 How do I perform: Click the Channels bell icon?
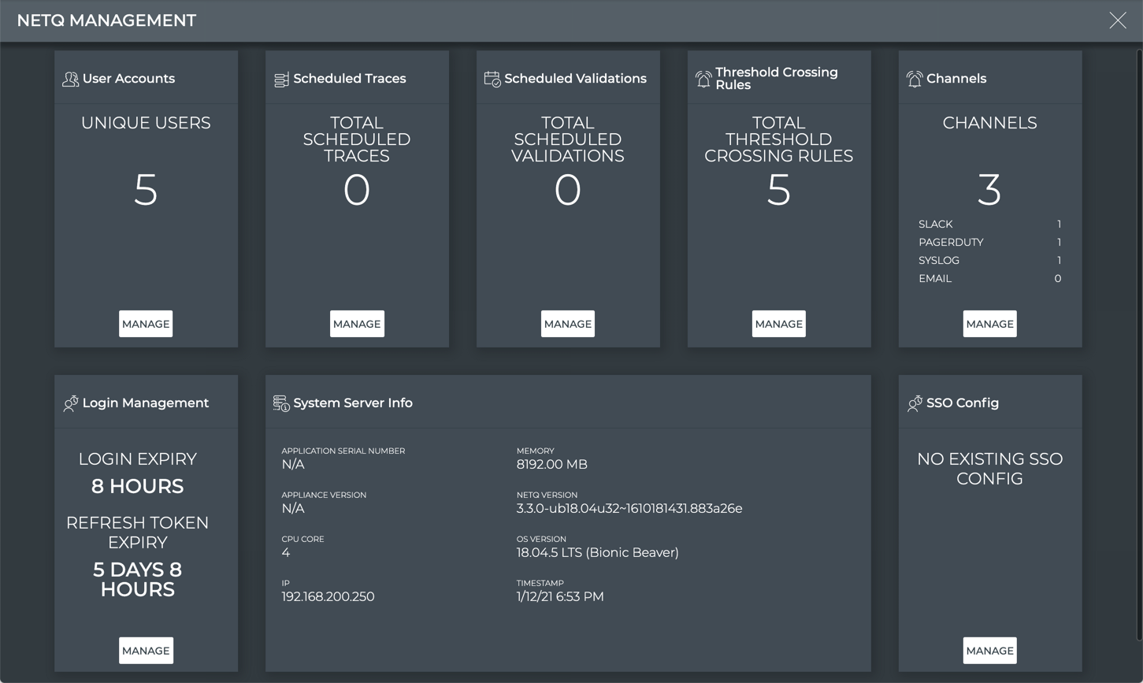coord(914,78)
